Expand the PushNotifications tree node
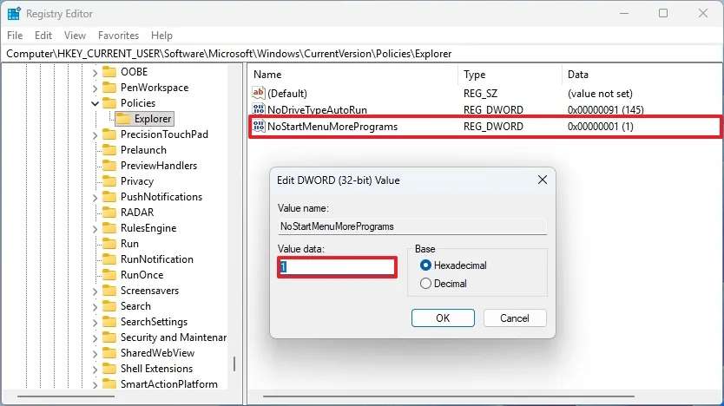 coord(95,197)
